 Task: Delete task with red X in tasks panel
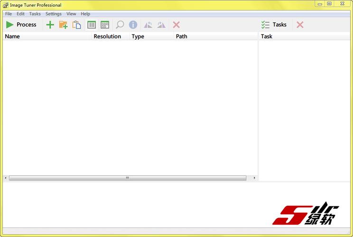pos(300,25)
